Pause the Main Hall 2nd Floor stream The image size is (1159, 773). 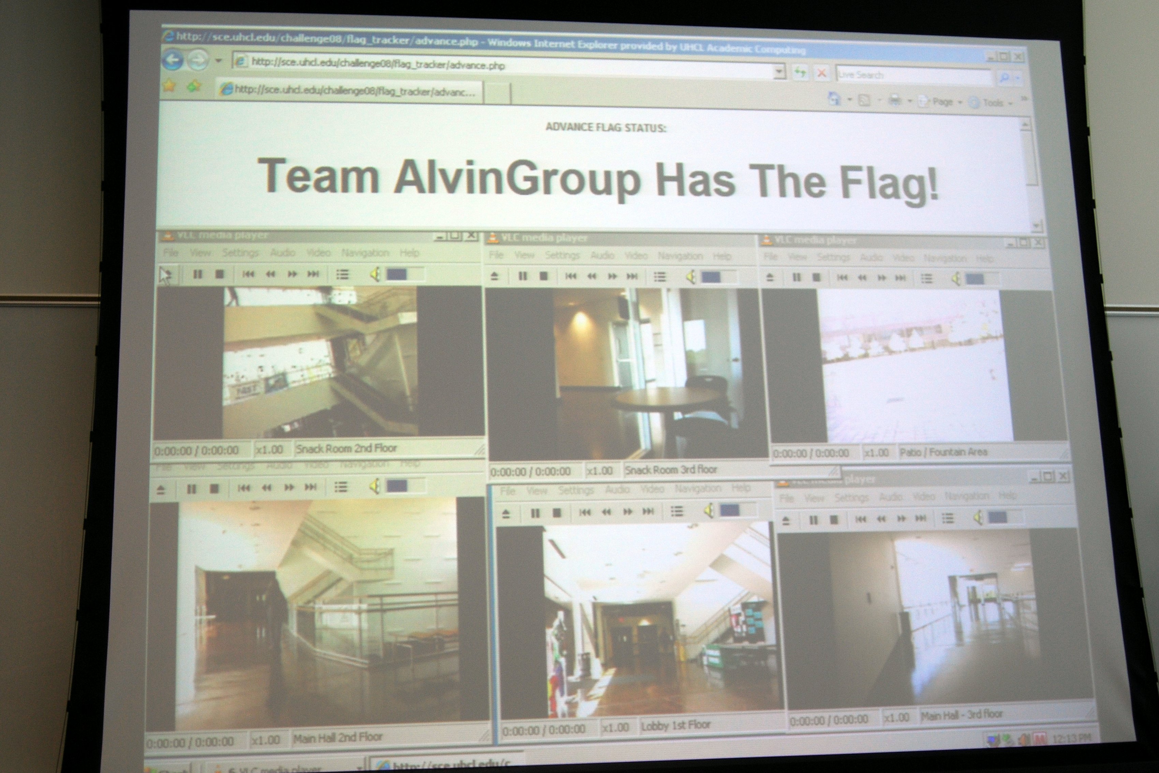pos(192,489)
